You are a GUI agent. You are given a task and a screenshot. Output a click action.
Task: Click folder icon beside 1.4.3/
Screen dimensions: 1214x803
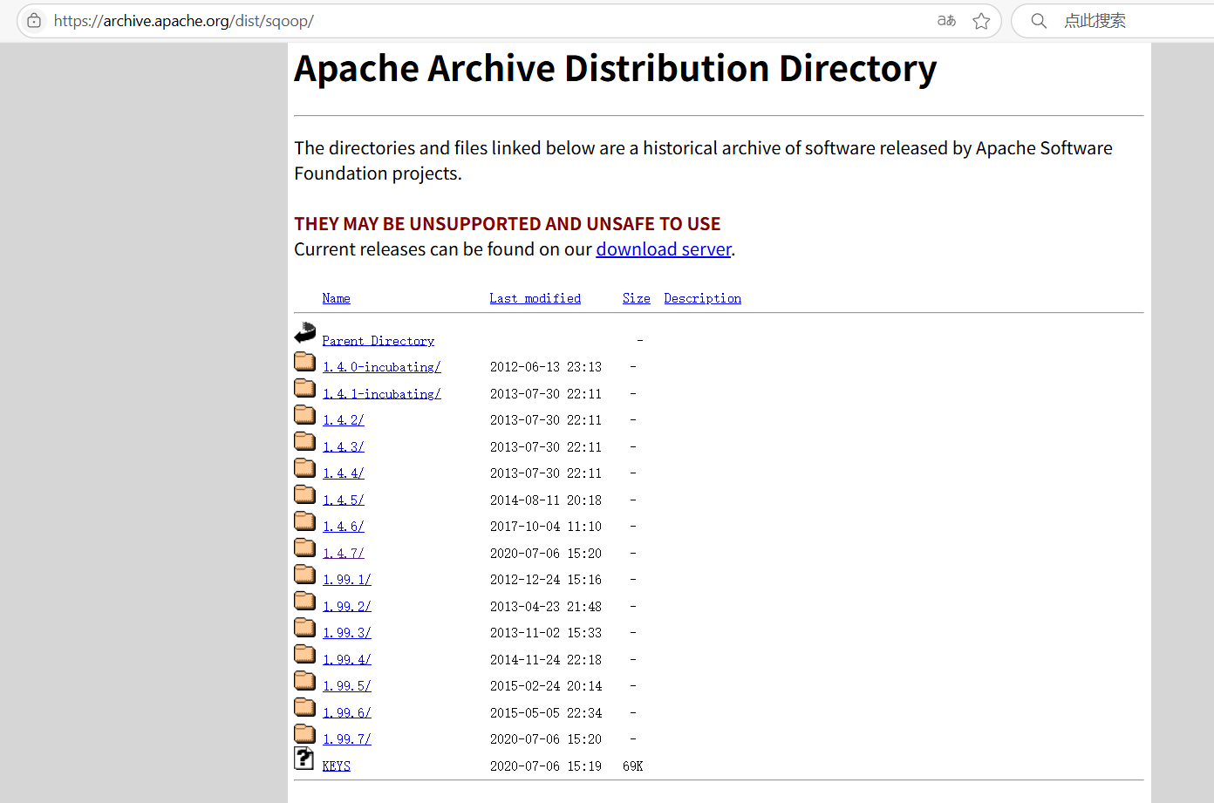[x=304, y=440]
